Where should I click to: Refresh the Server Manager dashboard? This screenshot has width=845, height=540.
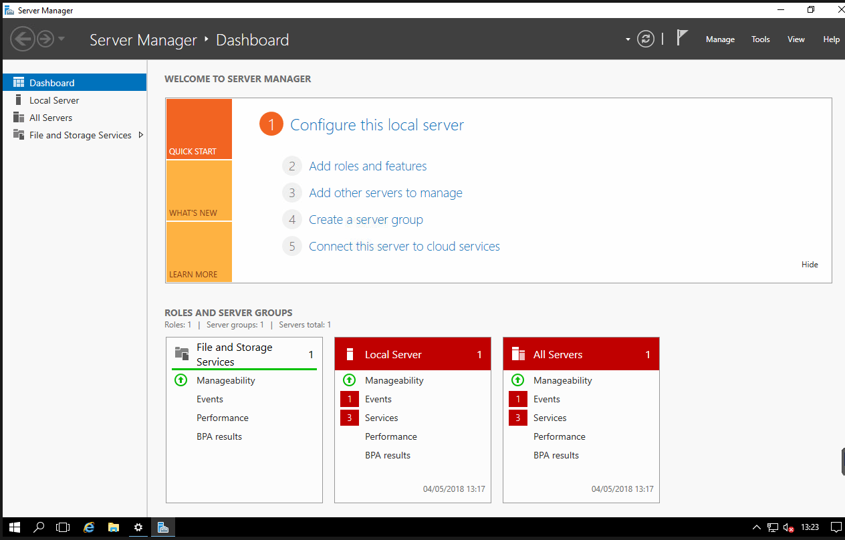tap(645, 39)
